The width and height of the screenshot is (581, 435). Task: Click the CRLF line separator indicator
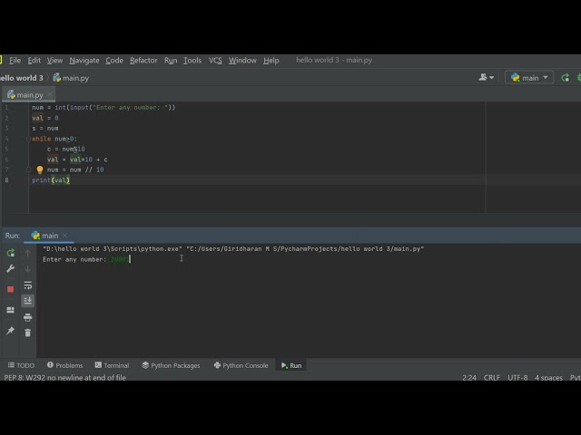pos(492,378)
